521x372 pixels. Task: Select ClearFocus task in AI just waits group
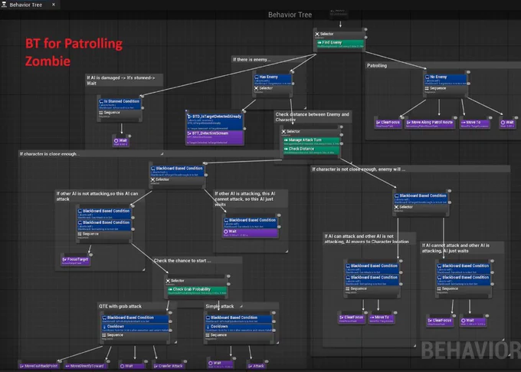(x=441, y=321)
